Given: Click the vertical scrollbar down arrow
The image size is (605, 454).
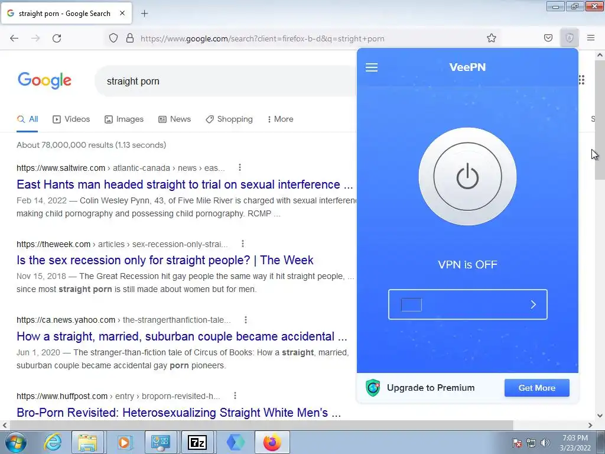Looking at the screenshot, I should (x=600, y=416).
